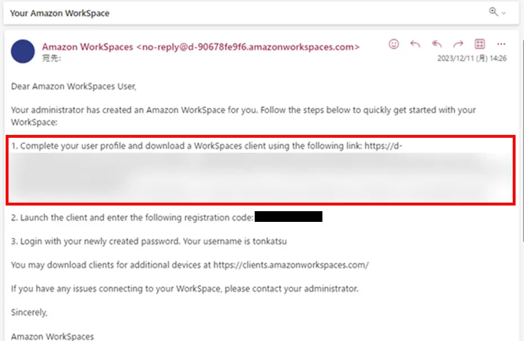The image size is (524, 341).
Task: Forward this email using the arrow icon
Action: coord(458,44)
